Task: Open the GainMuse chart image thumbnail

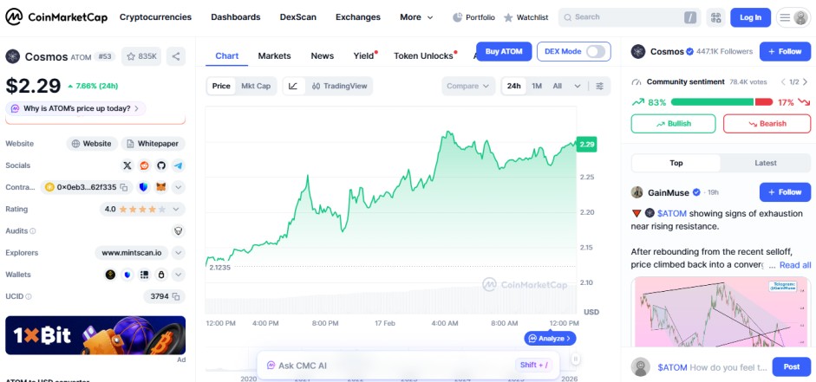Action: (721, 312)
